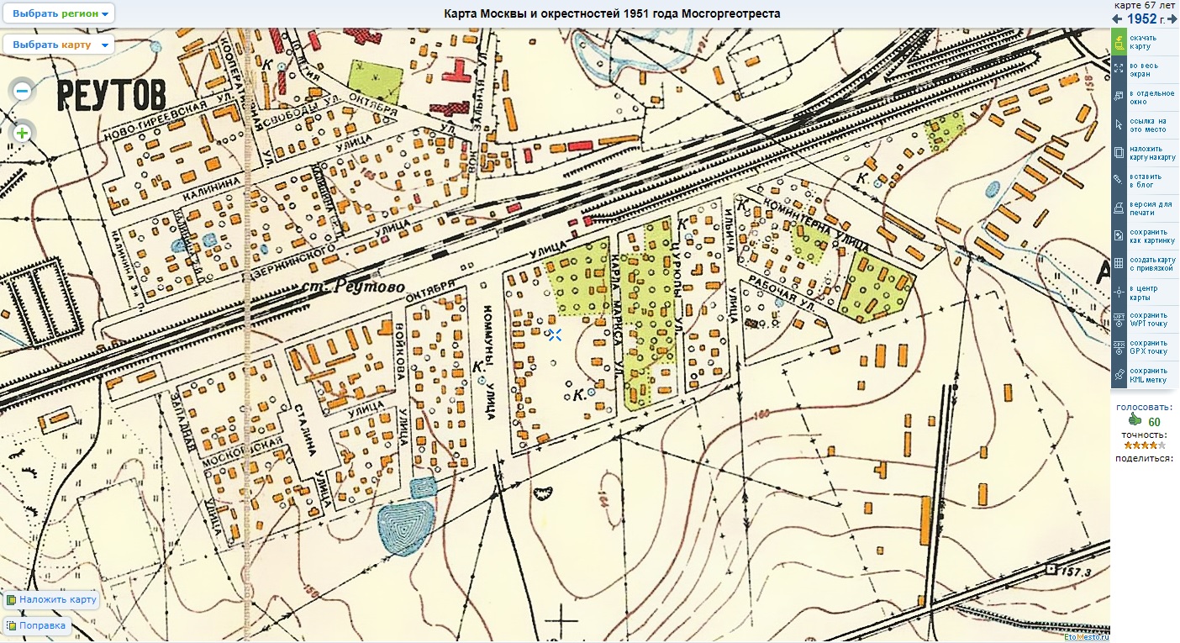
Task: Click the 'вставить в блог' icon
Action: [x=1119, y=181]
